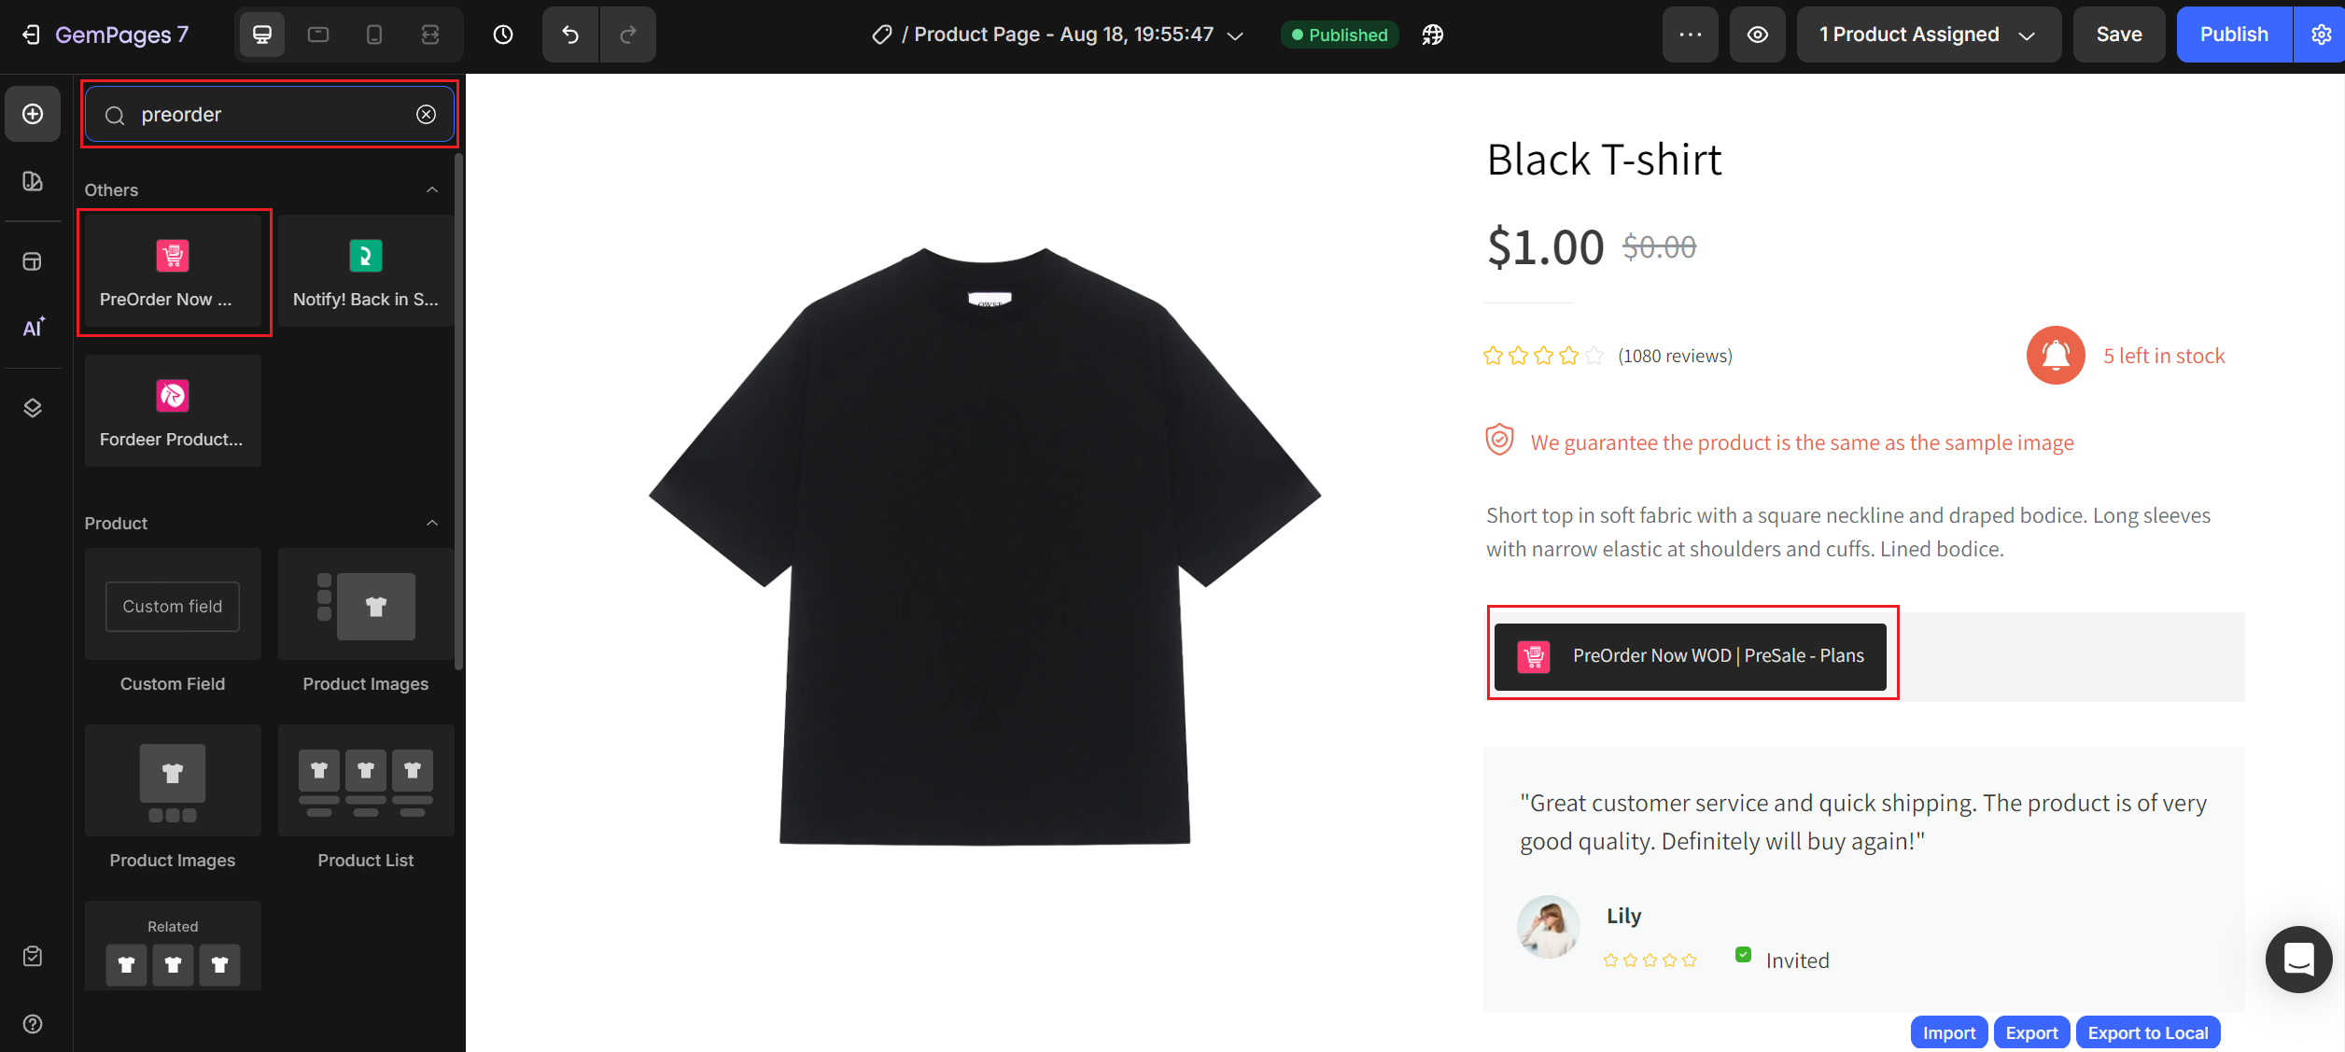Switch to mobile device view
Screen dimensions: 2345x1052
click(374, 35)
